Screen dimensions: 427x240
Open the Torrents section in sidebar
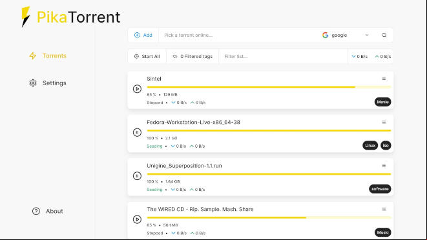point(48,55)
